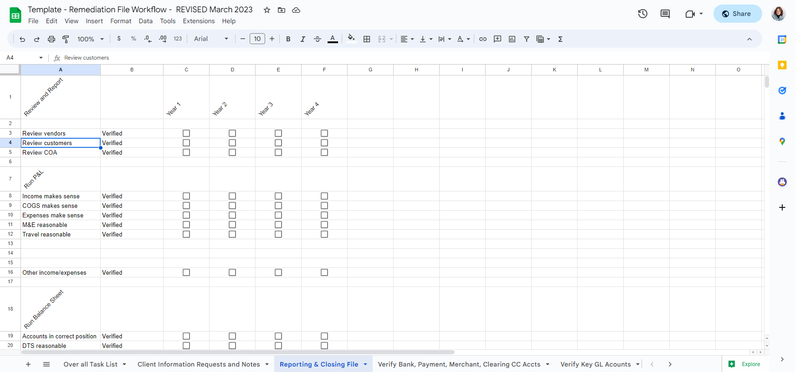Star this spreadsheet document
The height and width of the screenshot is (372, 795).
tap(267, 10)
